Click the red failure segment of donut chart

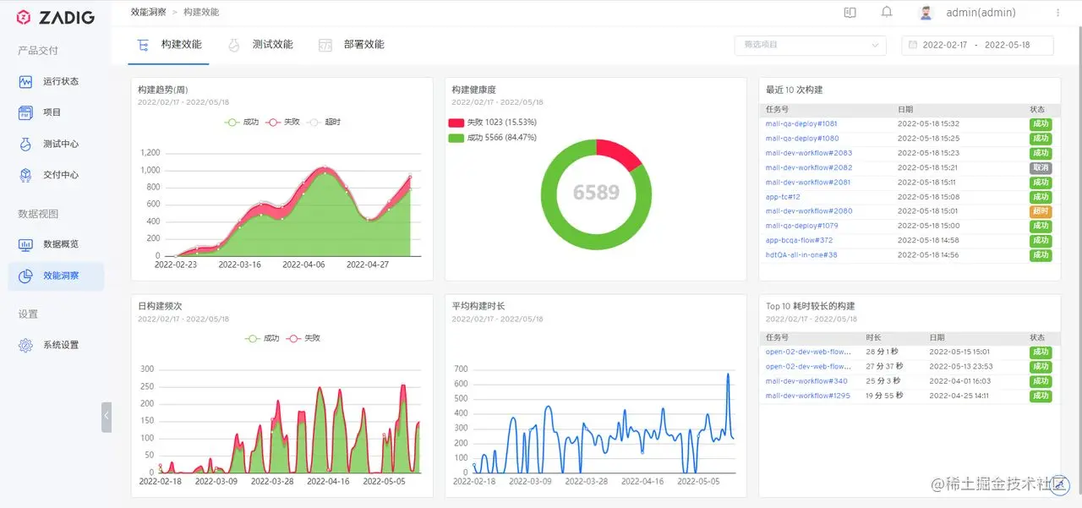tap(621, 152)
